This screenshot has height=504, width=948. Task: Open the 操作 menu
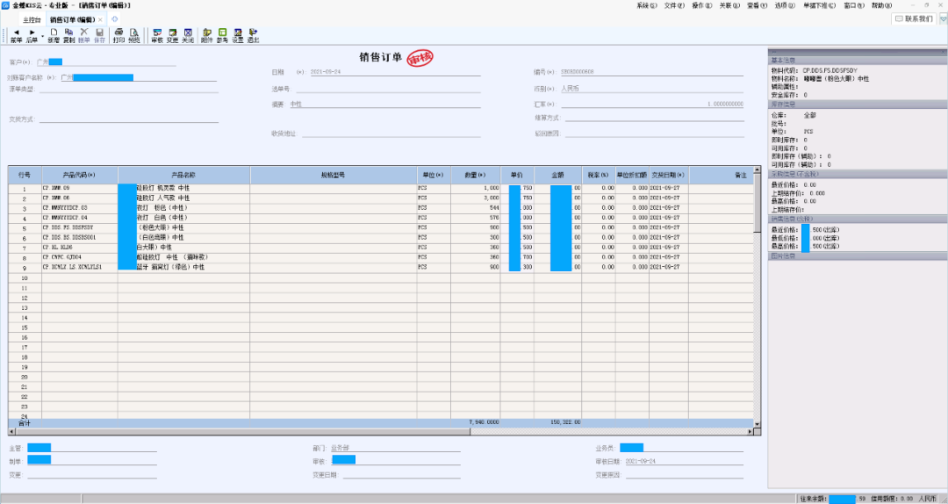702,5
